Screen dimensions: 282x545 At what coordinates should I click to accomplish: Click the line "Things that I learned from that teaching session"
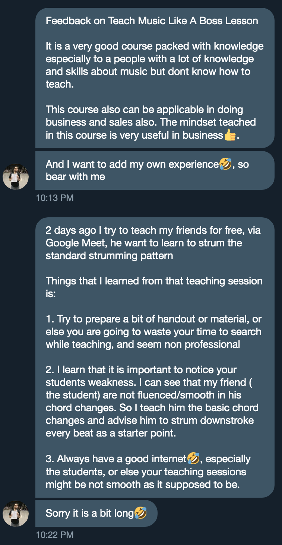tap(154, 281)
